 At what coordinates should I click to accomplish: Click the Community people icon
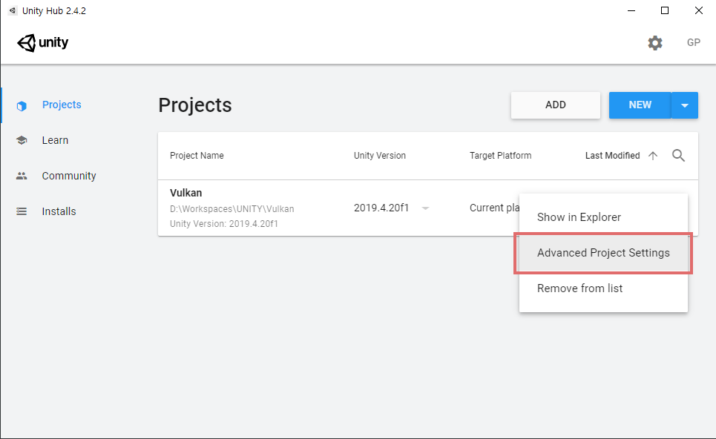tap(22, 176)
